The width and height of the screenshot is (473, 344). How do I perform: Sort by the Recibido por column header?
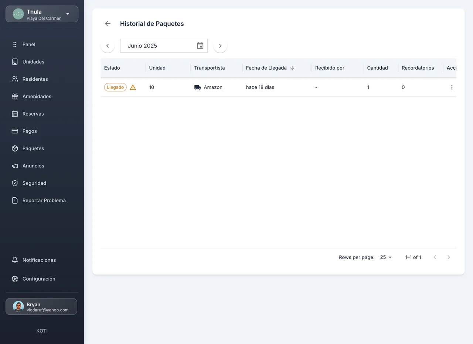(x=330, y=68)
